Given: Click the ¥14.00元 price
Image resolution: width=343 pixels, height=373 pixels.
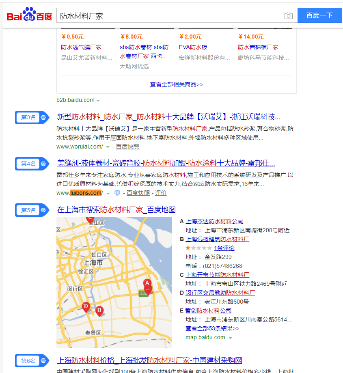Looking at the screenshot, I should point(251,37).
